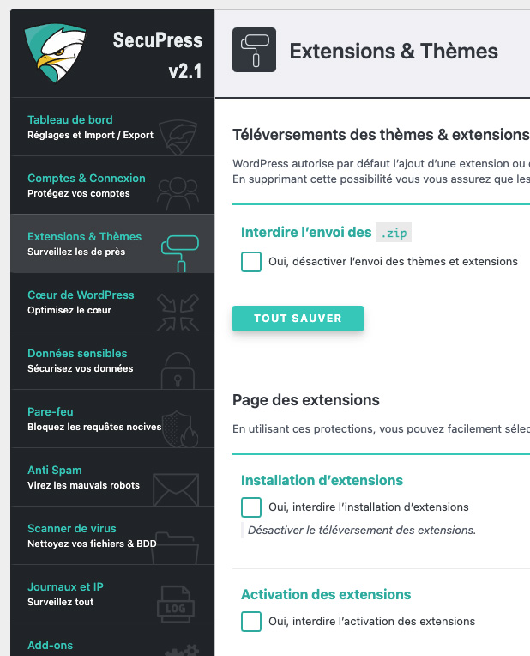Check the box to forbid extension installation
530x656 pixels.
251,507
